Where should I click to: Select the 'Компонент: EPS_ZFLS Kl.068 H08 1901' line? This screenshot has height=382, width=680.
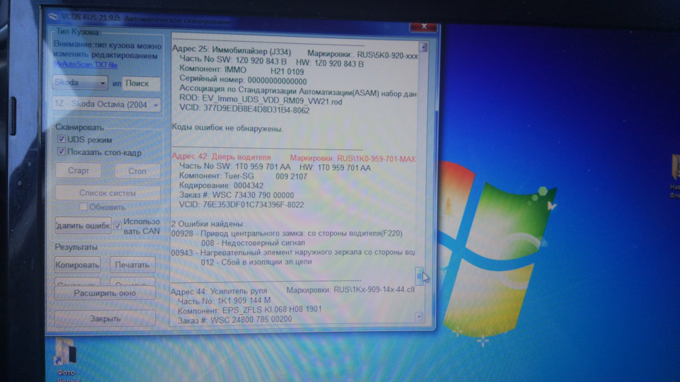pyautogui.click(x=250, y=310)
